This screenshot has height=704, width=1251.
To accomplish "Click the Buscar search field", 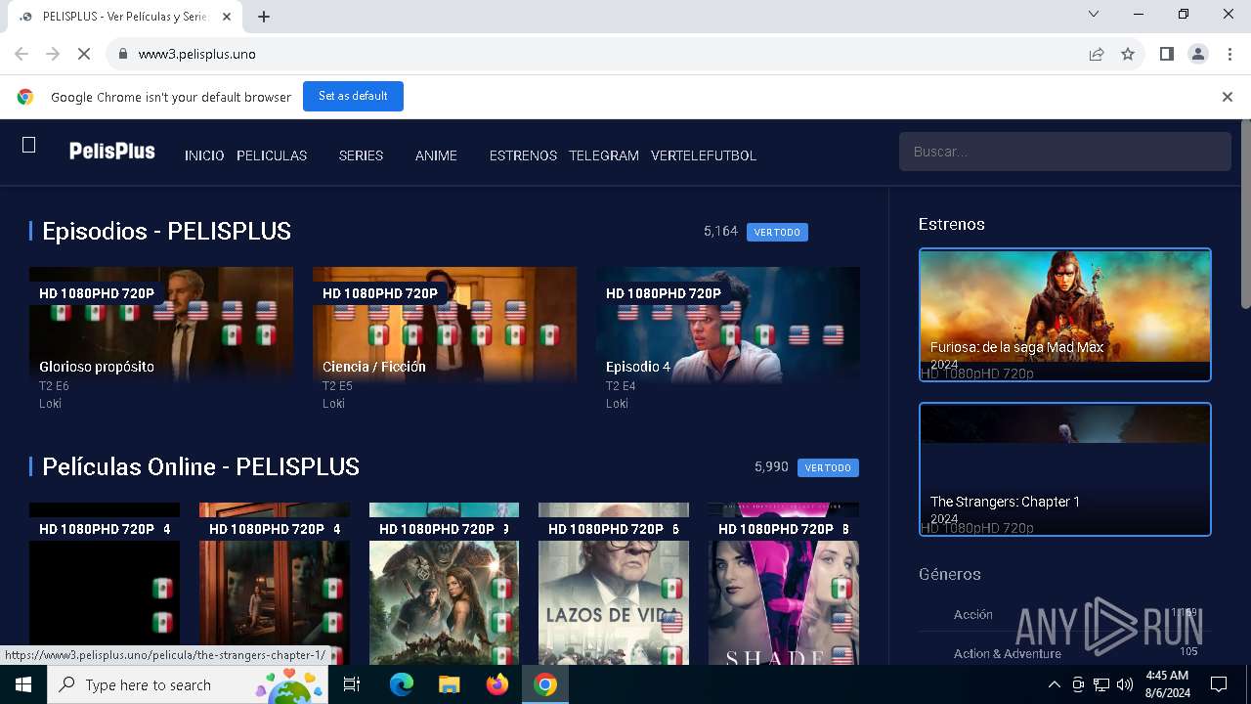I will 1065,152.
